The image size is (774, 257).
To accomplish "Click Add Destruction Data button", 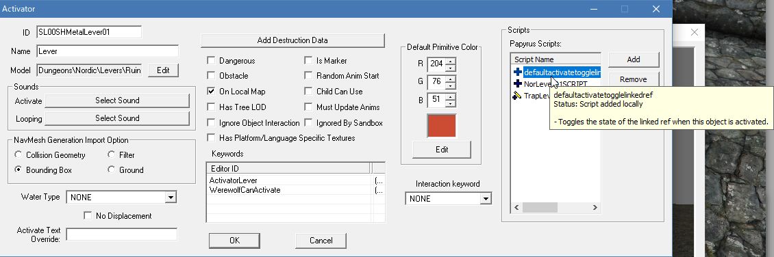I will coord(292,40).
